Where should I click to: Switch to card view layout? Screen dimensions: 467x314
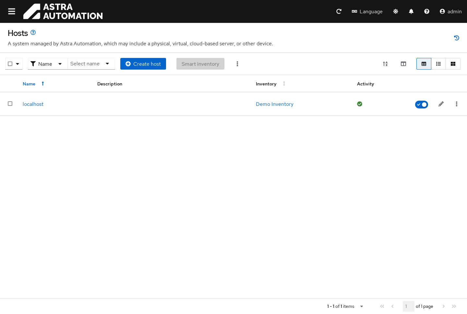coord(453,64)
